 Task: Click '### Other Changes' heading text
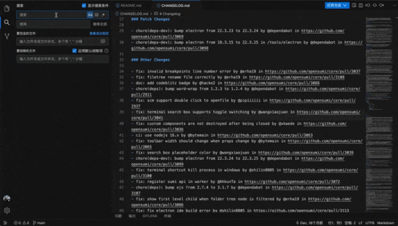point(150,60)
